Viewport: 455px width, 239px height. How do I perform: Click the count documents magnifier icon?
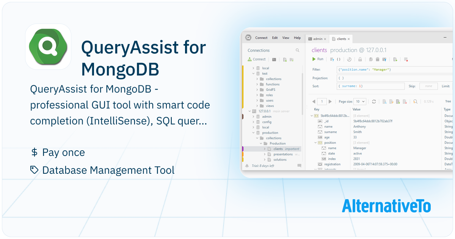coord(415,102)
